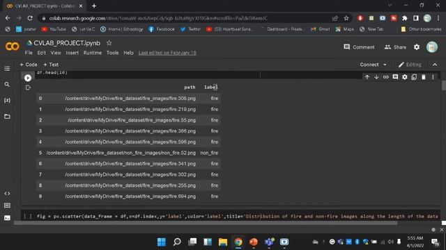
Task: Open File Explorer from the taskbar
Action: (223, 242)
